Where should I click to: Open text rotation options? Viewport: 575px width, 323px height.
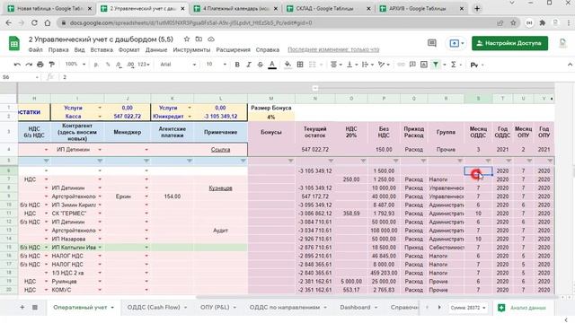point(384,65)
